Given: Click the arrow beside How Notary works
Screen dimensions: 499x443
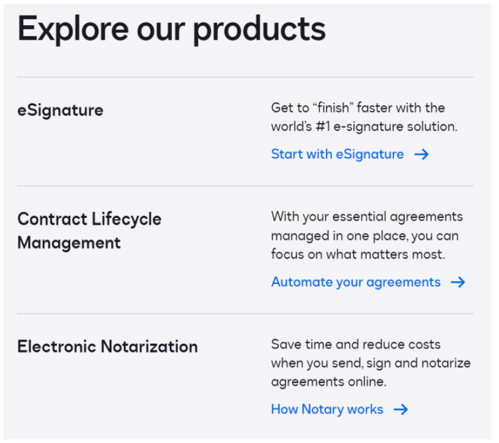Looking at the screenshot, I should (401, 409).
